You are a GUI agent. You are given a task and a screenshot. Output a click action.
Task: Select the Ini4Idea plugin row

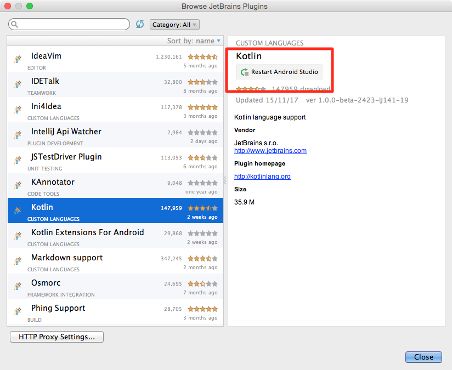point(115,110)
